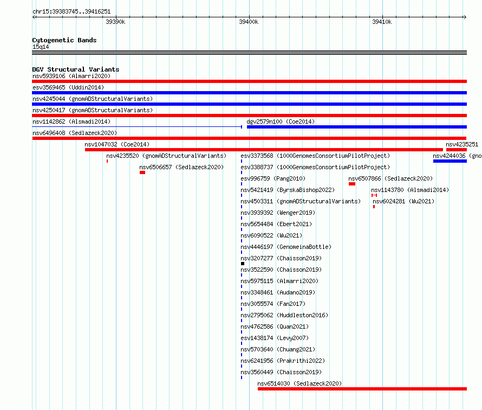482x410 pixels.
Task: Click the nsv1047032 (Coe2014) label
Action: pyautogui.click(x=117, y=144)
